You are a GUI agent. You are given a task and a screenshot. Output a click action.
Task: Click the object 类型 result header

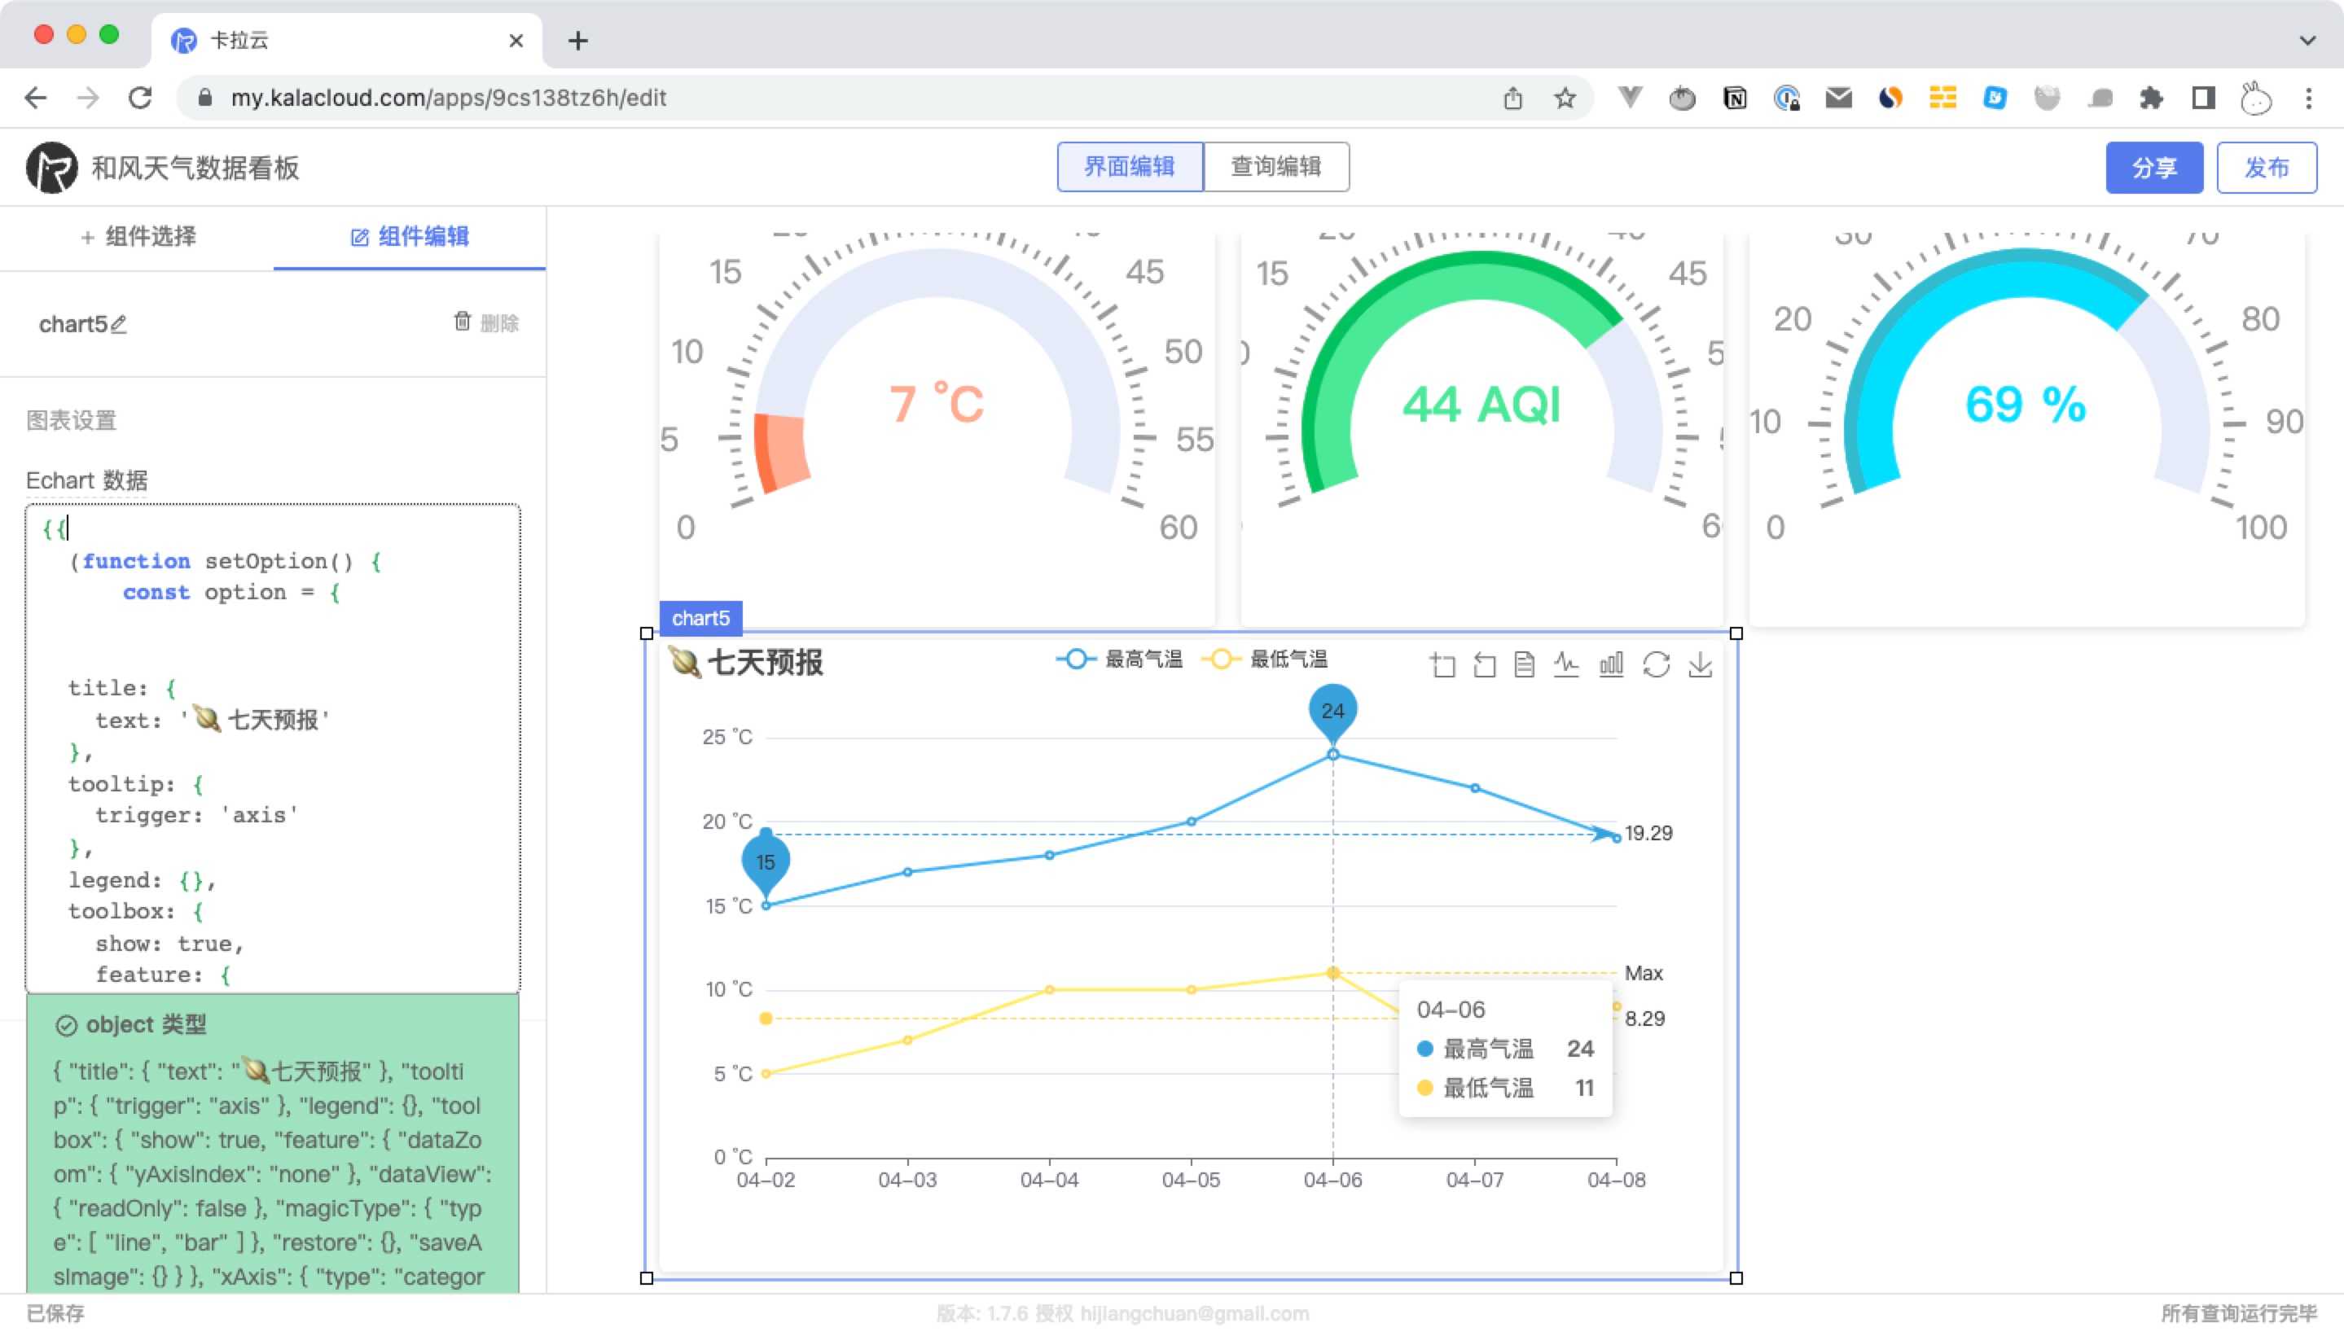click(x=131, y=1024)
